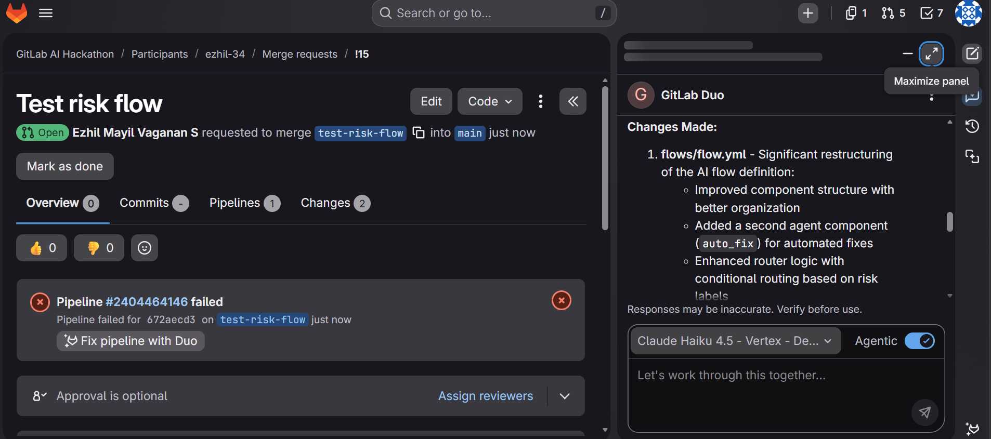The height and width of the screenshot is (439, 991).
Task: Open the hamburger sidebar menu
Action: pyautogui.click(x=46, y=13)
